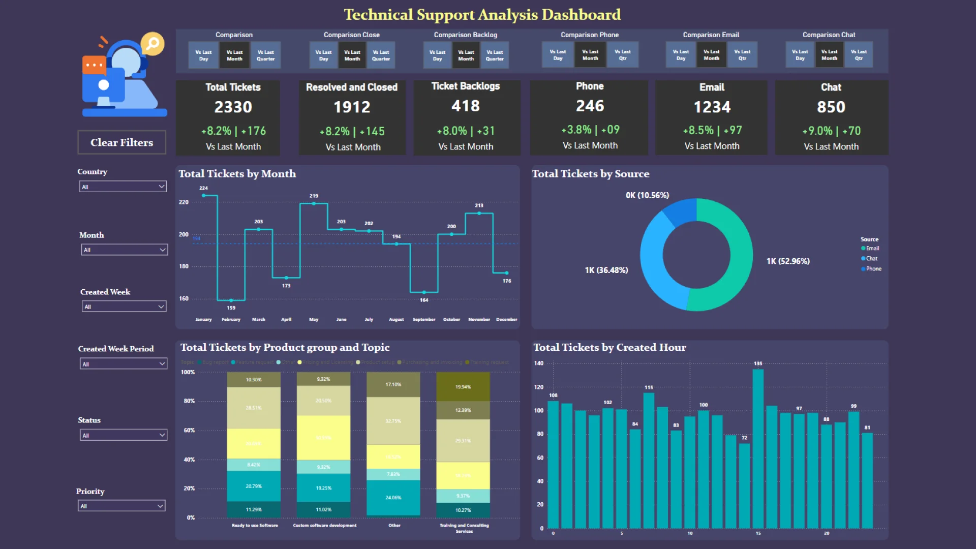Click the February 159 data point

click(x=231, y=300)
